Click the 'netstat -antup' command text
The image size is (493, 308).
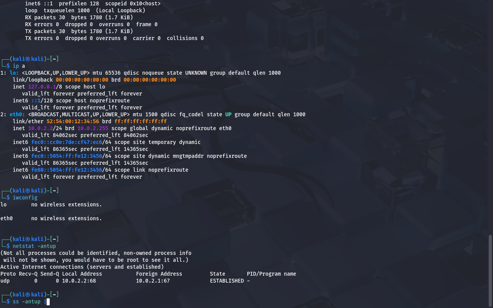(x=34, y=246)
